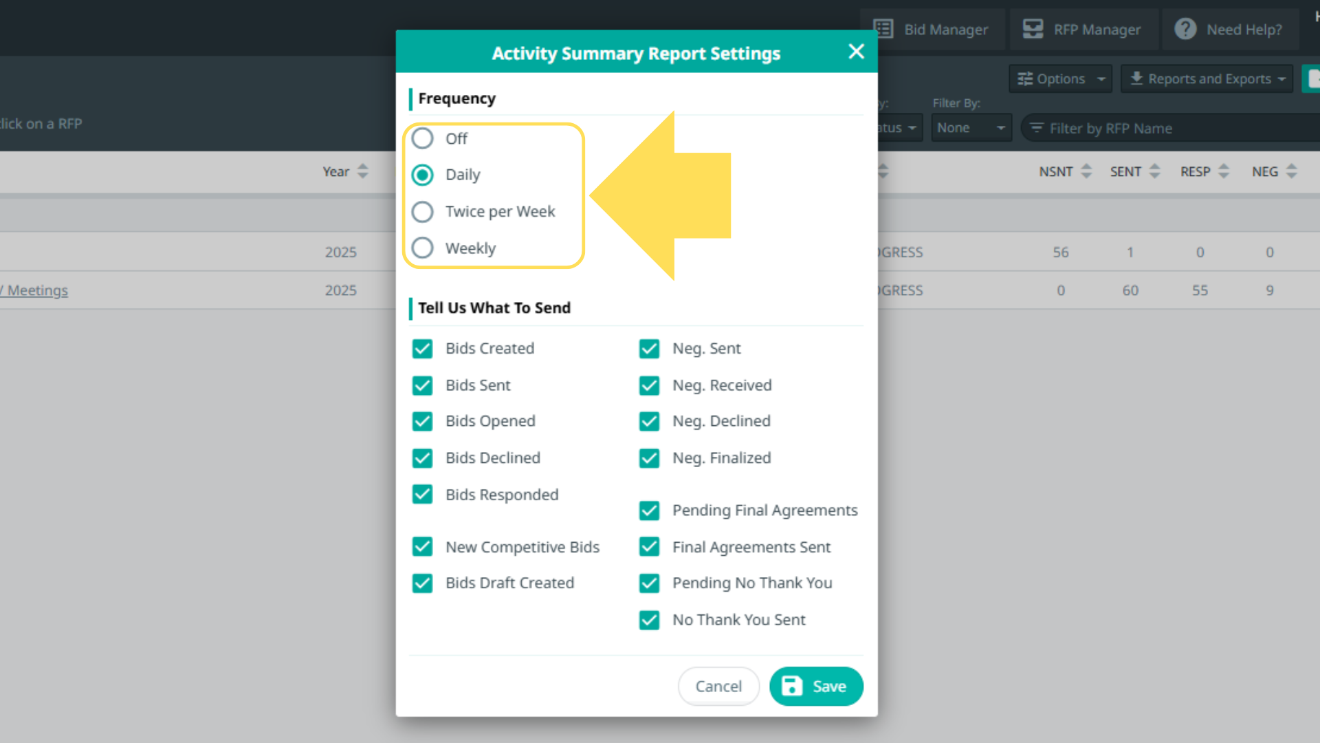1320x743 pixels.
Task: Expand Reports and Exports dropdown
Action: (1207, 79)
